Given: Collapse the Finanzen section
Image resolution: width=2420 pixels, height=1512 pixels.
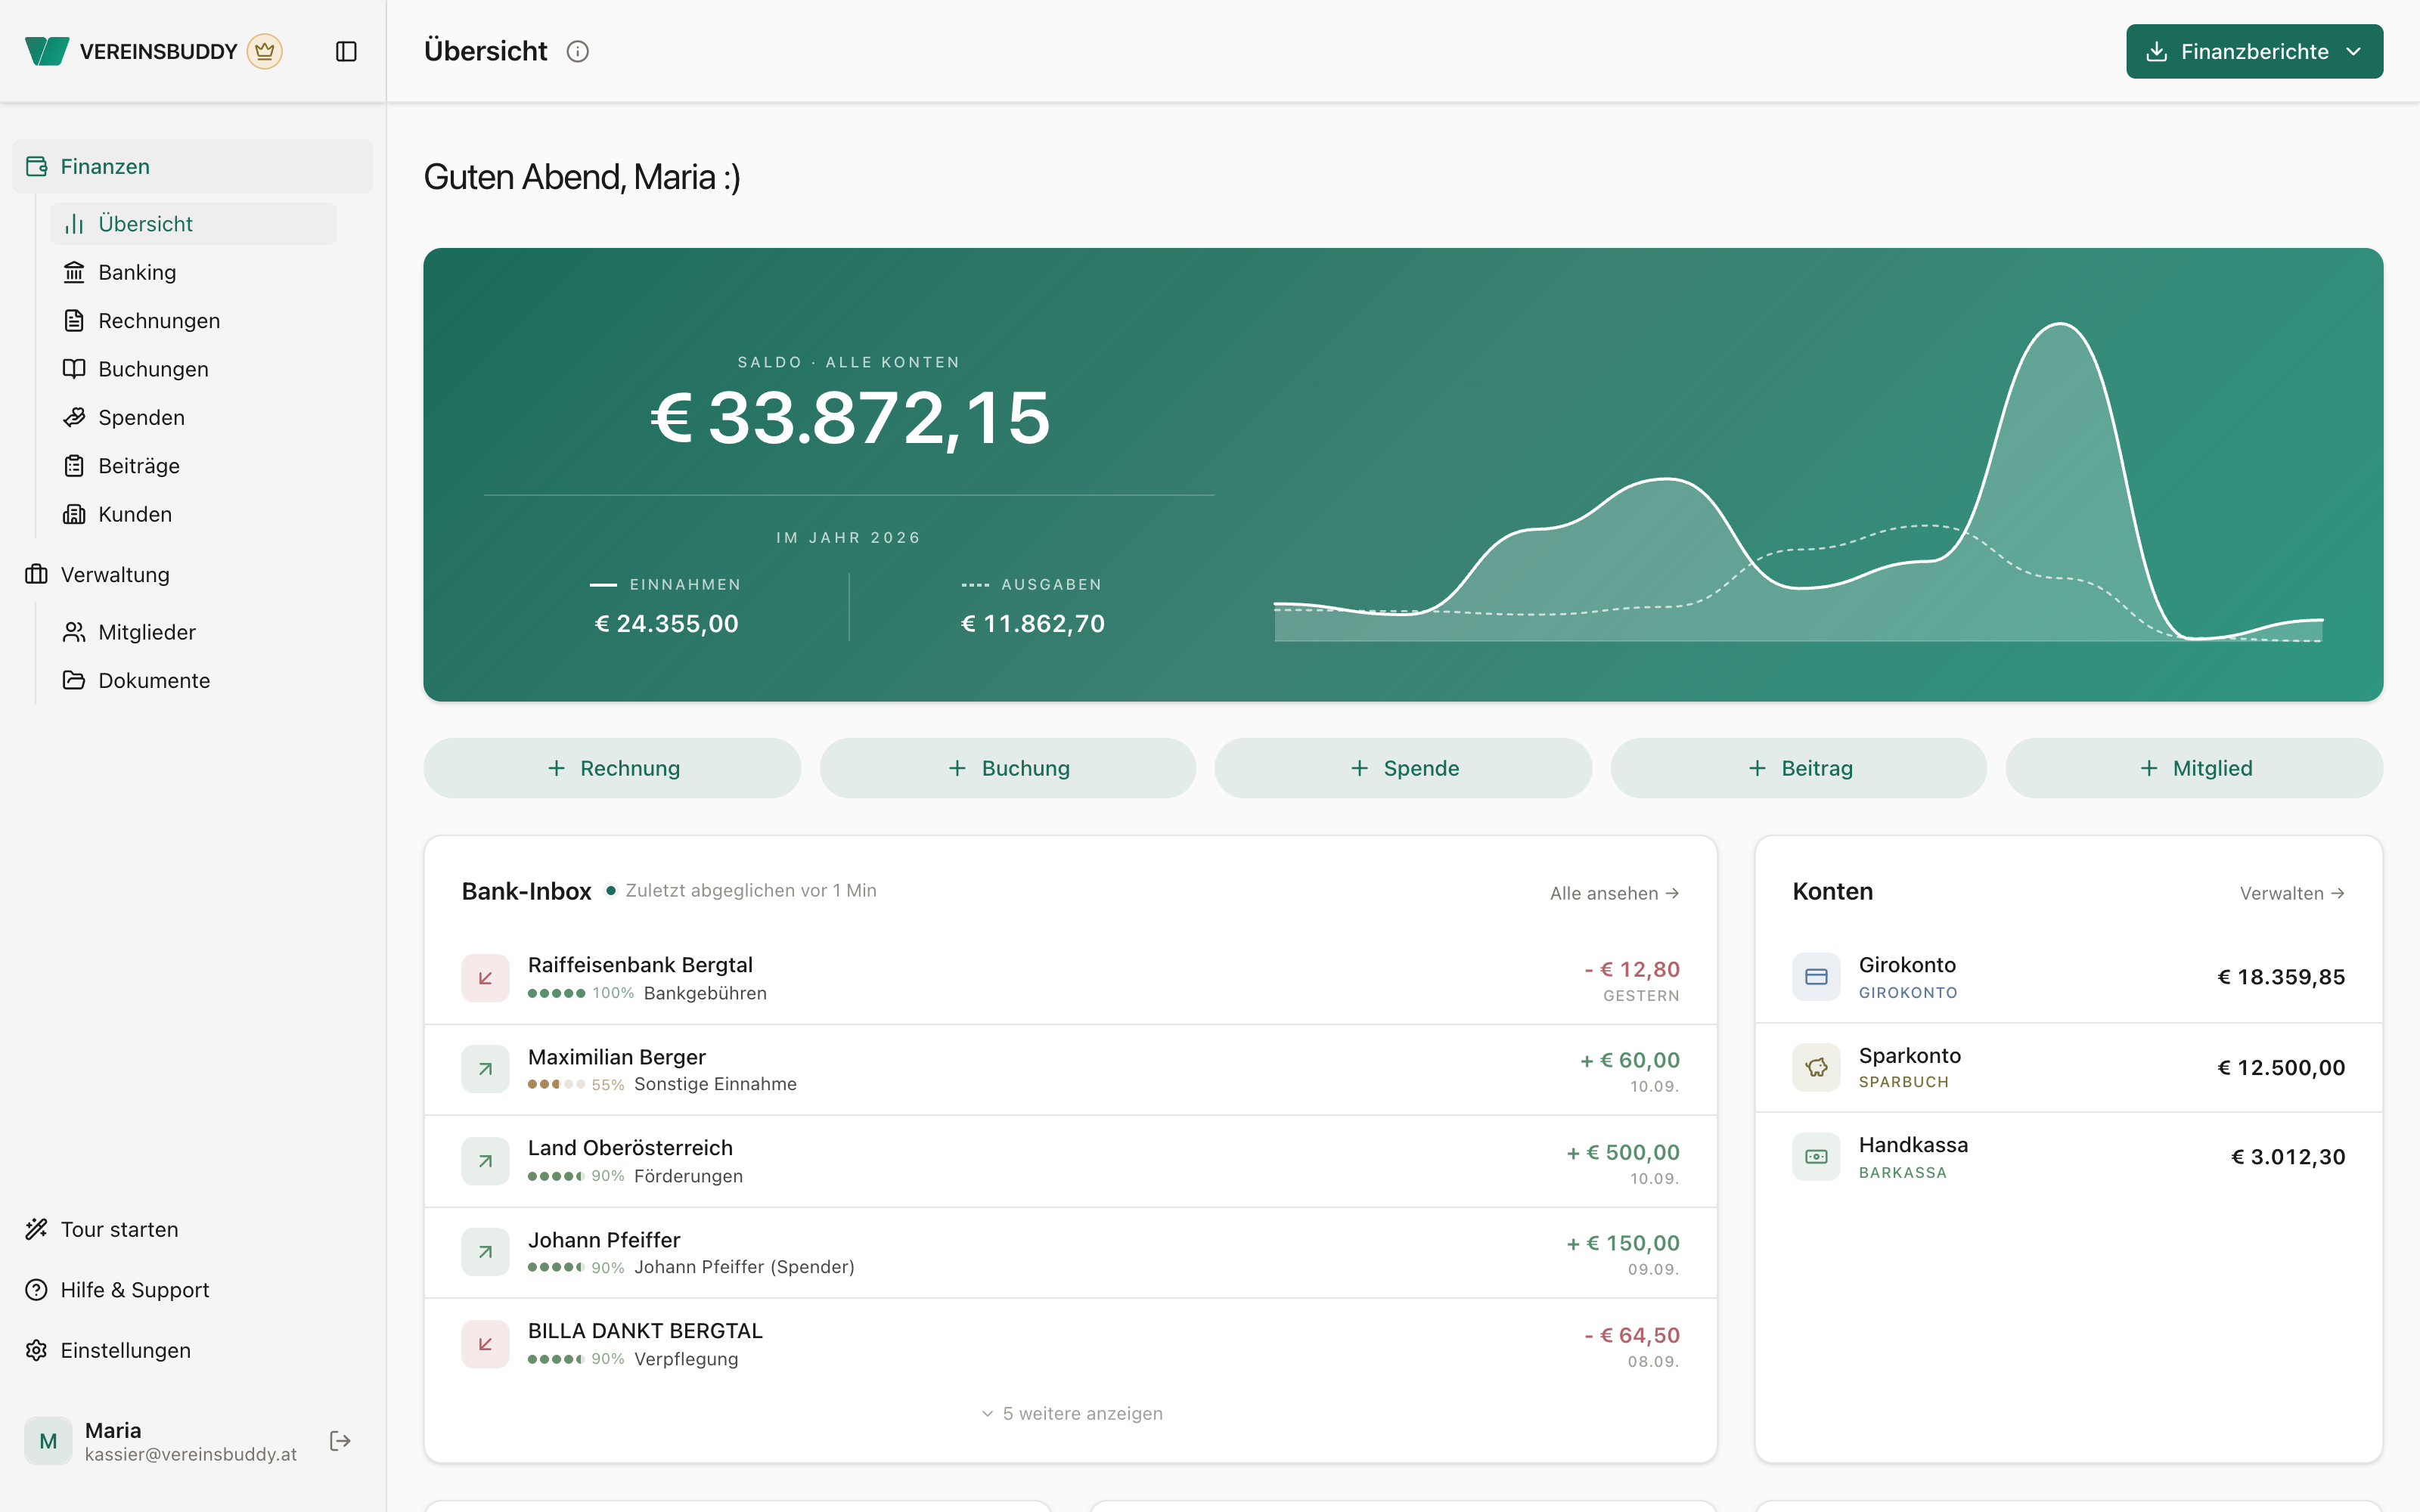Looking at the screenshot, I should coord(193,166).
